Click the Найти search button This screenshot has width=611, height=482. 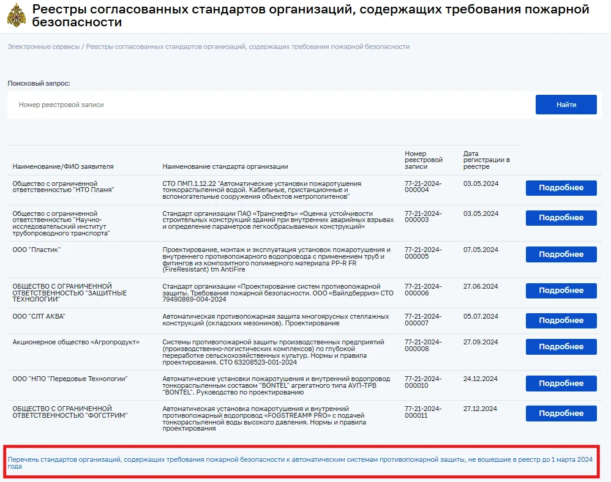566,105
